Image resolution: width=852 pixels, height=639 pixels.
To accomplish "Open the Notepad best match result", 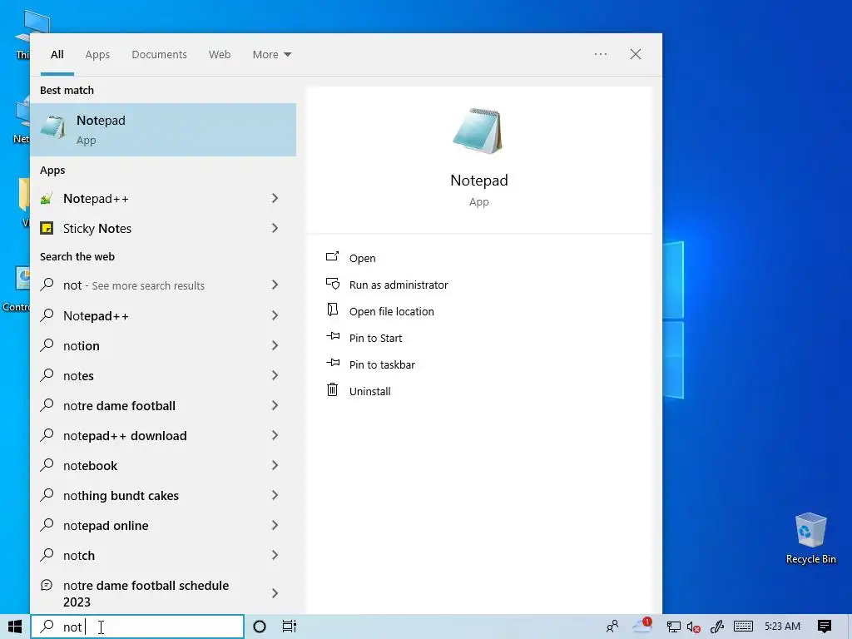I will pyautogui.click(x=163, y=130).
